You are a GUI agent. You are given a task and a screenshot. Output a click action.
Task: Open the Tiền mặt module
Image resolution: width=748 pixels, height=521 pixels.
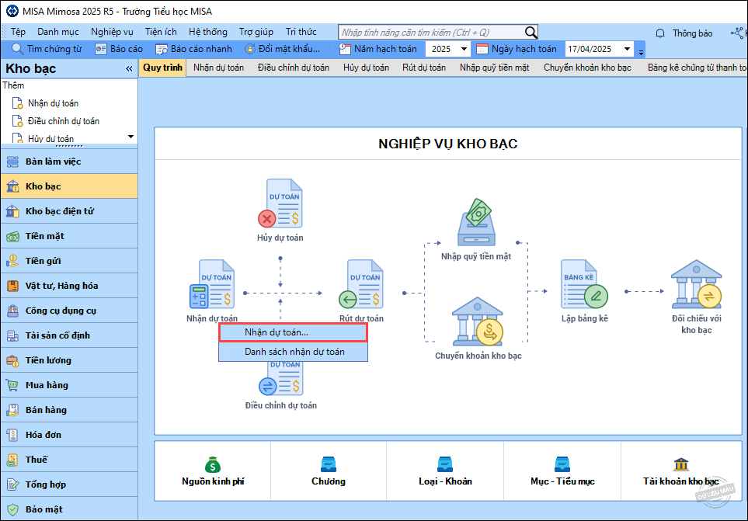coord(69,236)
